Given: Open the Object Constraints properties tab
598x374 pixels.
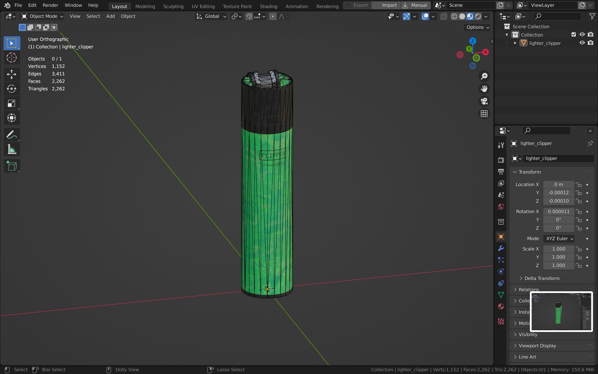Looking at the screenshot, I should (x=501, y=283).
